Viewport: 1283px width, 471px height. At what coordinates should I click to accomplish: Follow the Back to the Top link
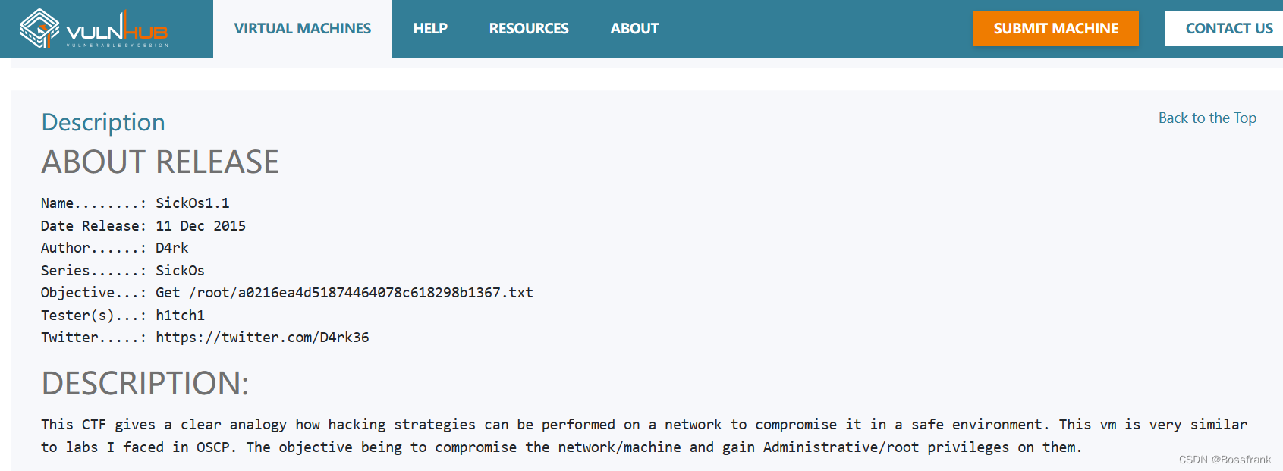pyautogui.click(x=1207, y=118)
